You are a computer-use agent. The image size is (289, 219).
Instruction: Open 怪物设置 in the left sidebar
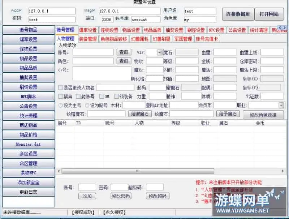click(29, 49)
